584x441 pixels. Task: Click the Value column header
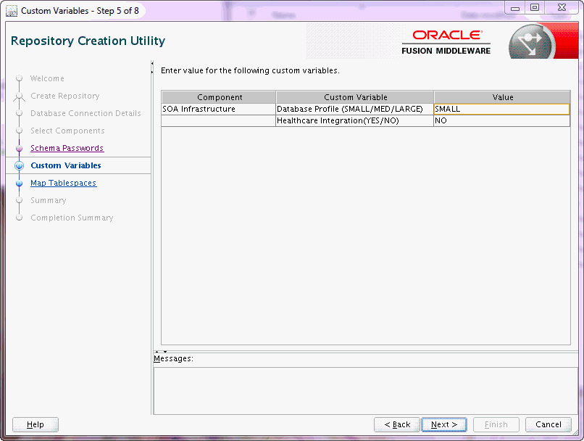[x=502, y=97]
